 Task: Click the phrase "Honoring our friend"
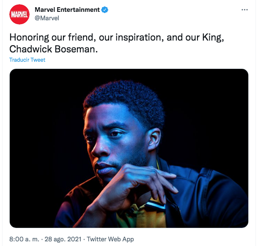pos(44,37)
